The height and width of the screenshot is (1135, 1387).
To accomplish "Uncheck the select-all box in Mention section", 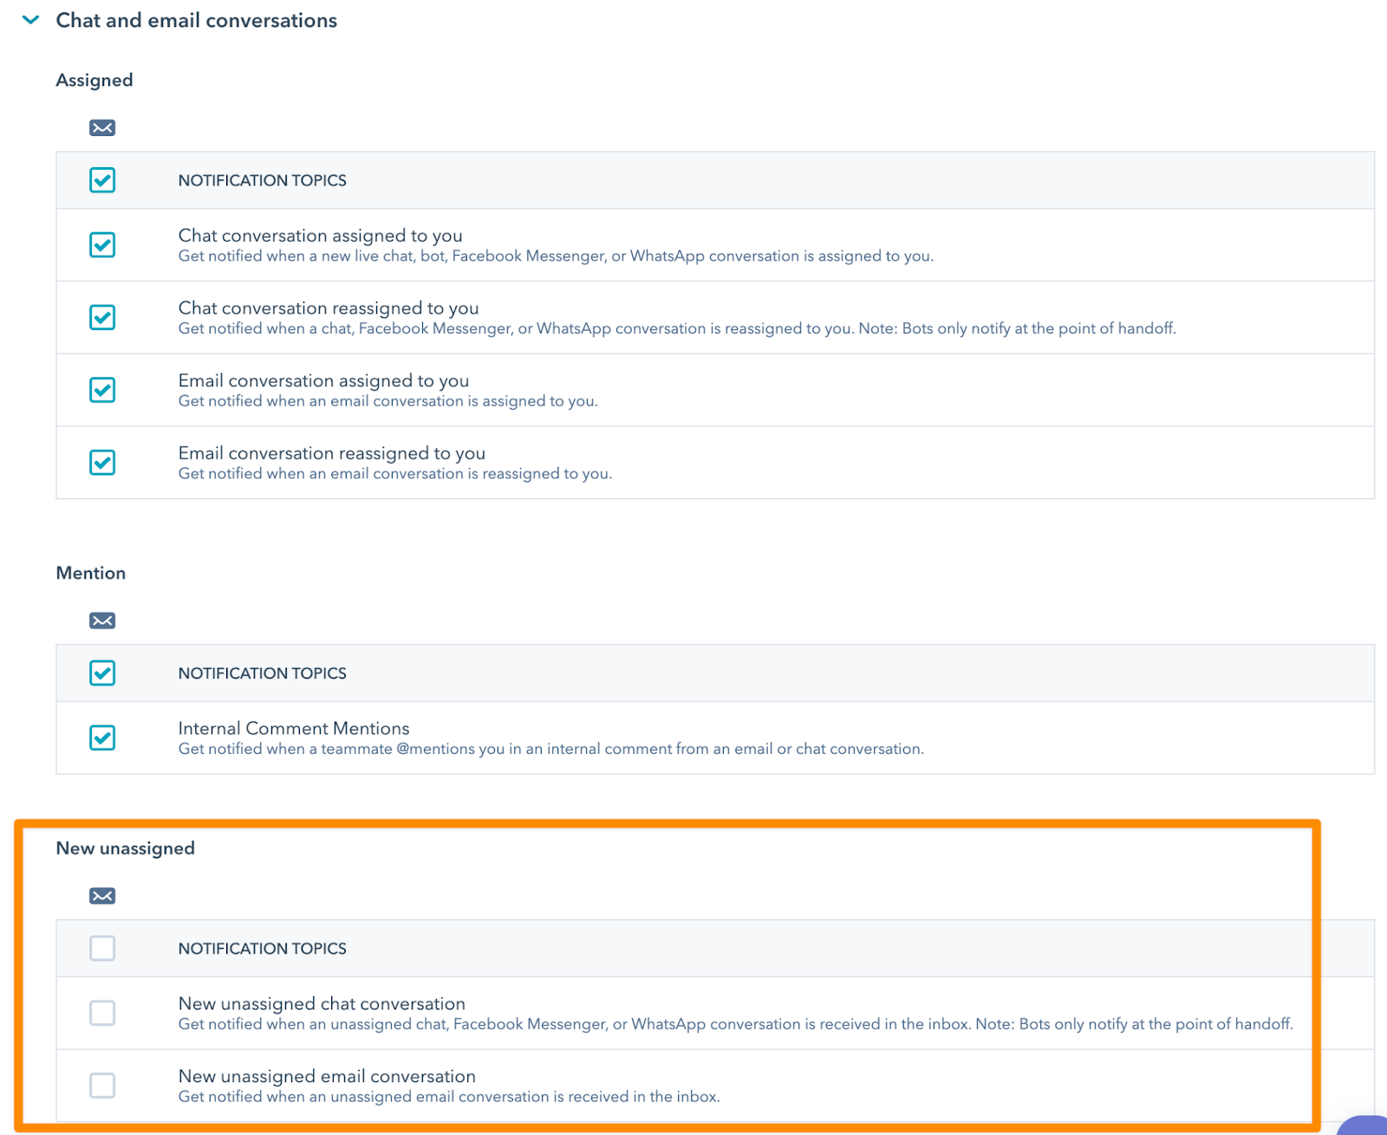I will pos(101,673).
